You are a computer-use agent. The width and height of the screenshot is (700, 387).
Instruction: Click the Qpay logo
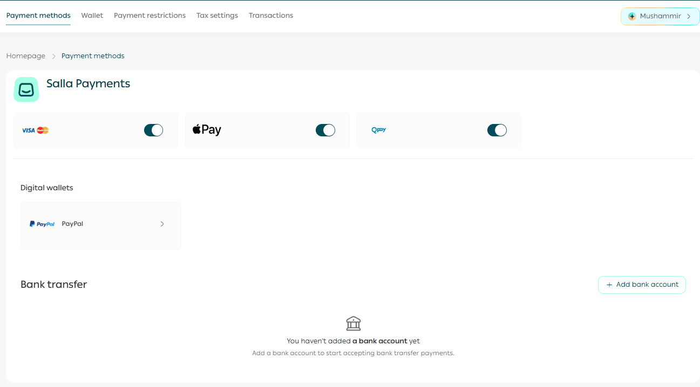pyautogui.click(x=379, y=130)
